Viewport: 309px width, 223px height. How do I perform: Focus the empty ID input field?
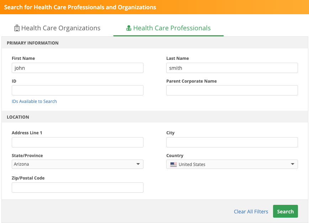[77, 90]
